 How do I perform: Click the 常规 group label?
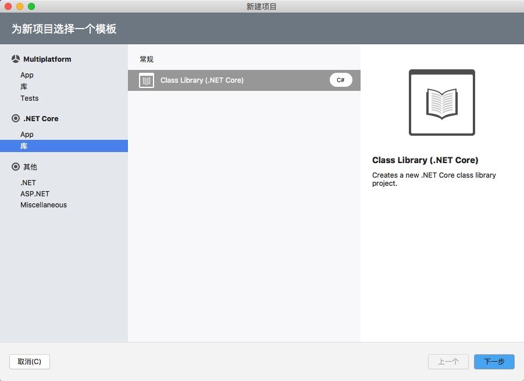[147, 59]
